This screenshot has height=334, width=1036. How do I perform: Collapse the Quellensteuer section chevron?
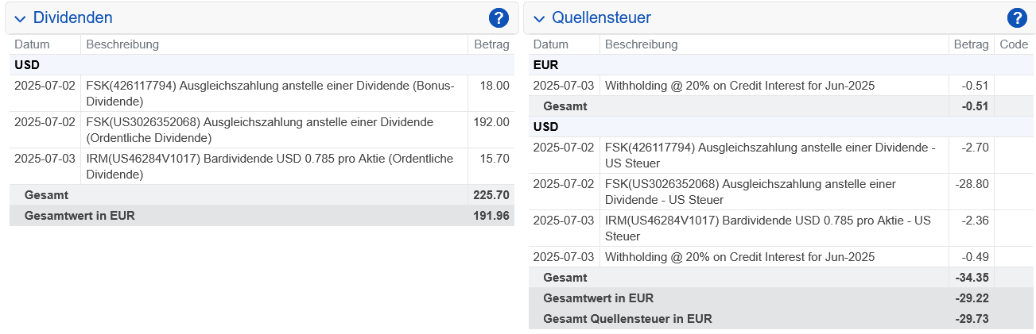coord(540,18)
